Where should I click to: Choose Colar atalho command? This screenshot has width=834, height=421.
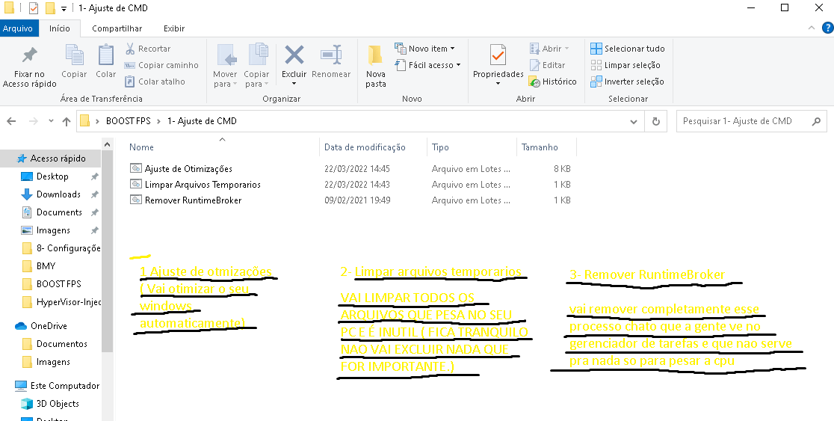155,82
